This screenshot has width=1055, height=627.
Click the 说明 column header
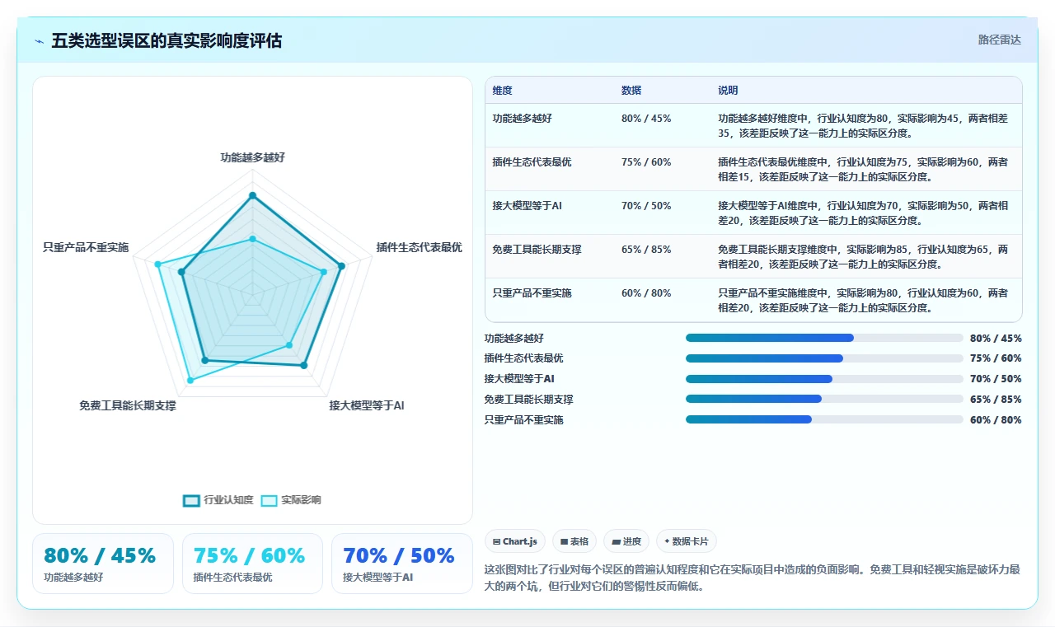728,91
